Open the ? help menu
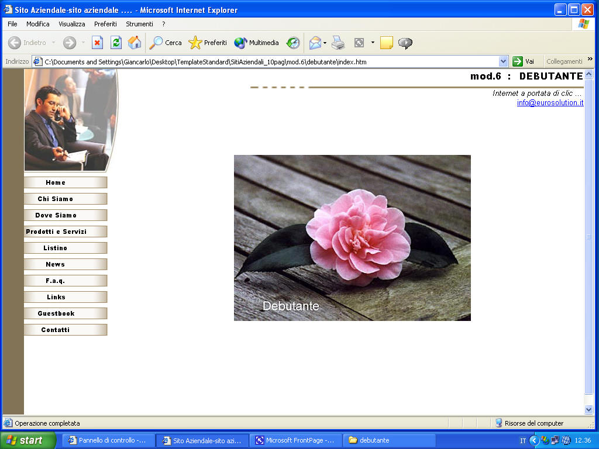 pos(164,24)
